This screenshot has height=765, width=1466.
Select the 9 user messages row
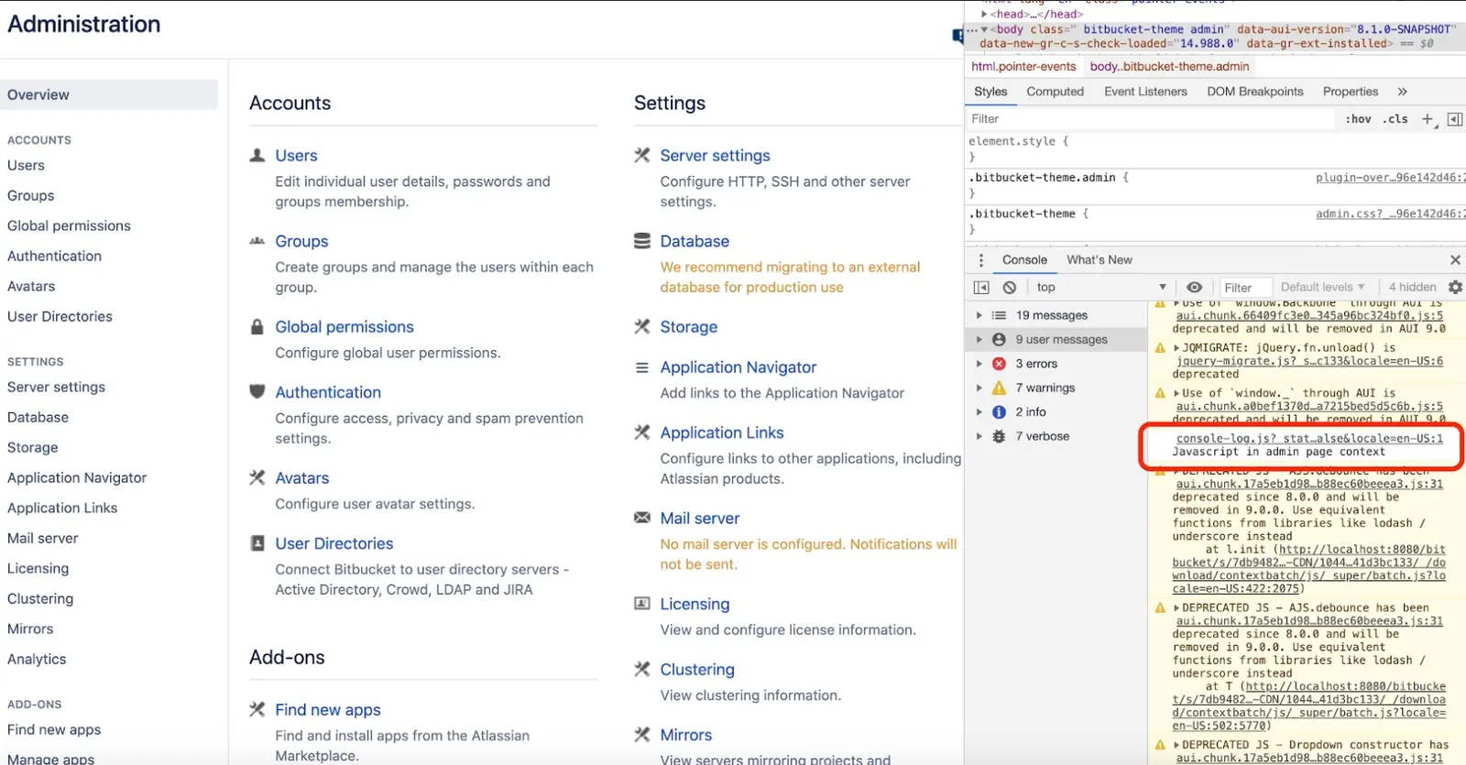(1056, 340)
